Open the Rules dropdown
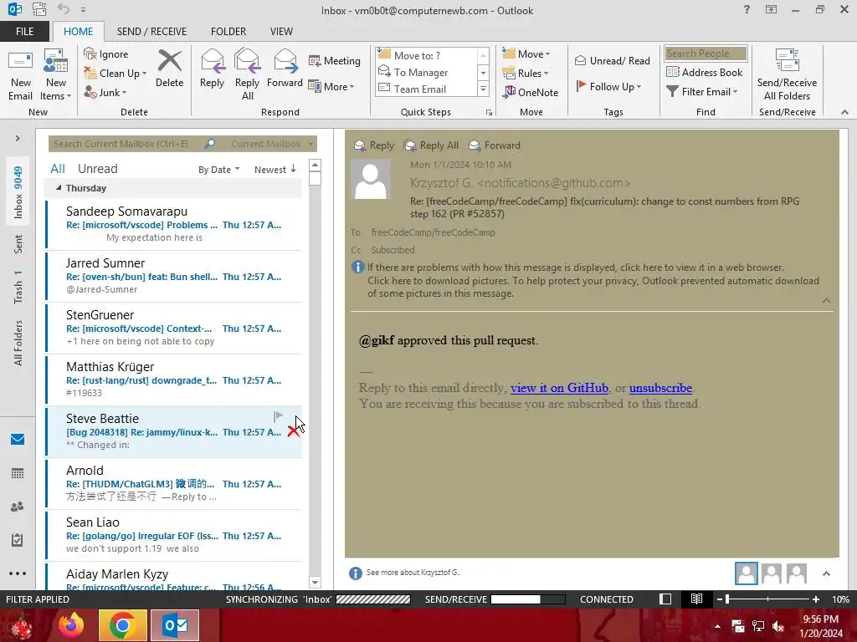The image size is (857, 642). (x=526, y=74)
